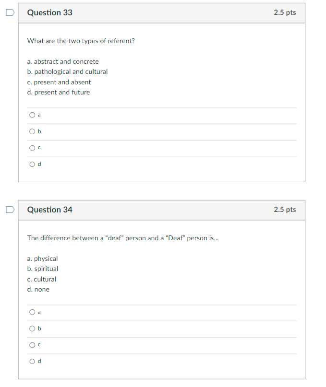Choose radio option b in Question 33
The width and height of the screenshot is (326, 387).
click(x=32, y=131)
